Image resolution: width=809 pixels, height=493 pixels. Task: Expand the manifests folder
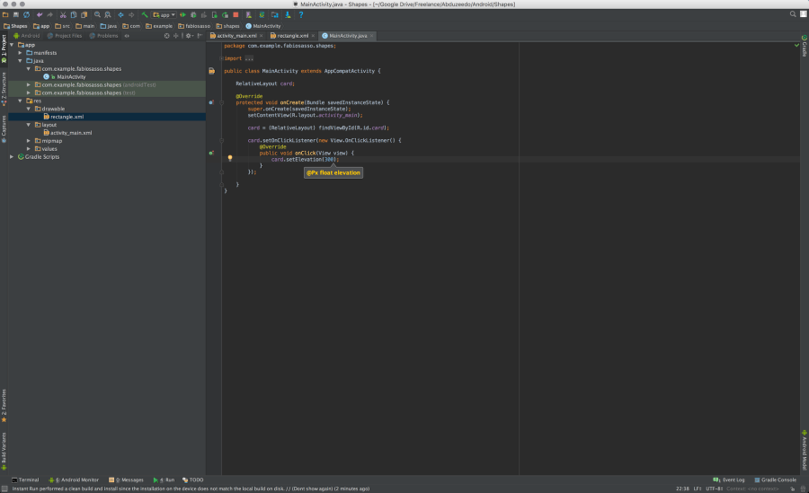click(x=20, y=53)
